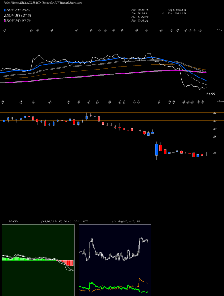The width and height of the screenshot is (224, 296).
Task: Click the 34 price axis label
Action: pos(215,113)
